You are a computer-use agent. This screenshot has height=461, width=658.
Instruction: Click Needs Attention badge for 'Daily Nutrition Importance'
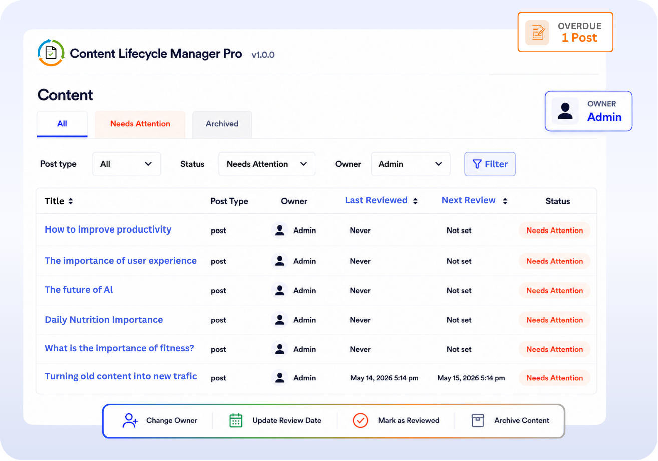pos(555,320)
